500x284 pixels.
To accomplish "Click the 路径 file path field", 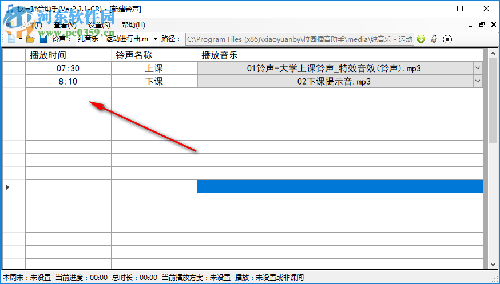I will (x=299, y=39).
